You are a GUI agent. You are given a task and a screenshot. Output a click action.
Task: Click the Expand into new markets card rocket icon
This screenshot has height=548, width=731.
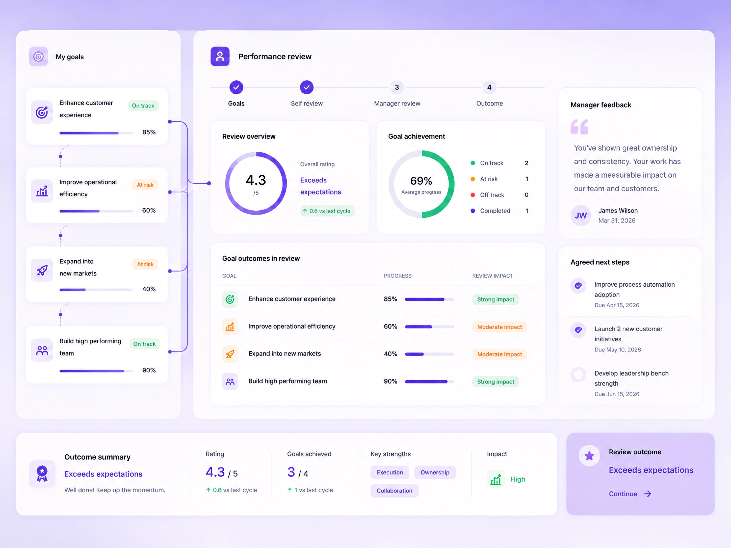[x=42, y=270]
